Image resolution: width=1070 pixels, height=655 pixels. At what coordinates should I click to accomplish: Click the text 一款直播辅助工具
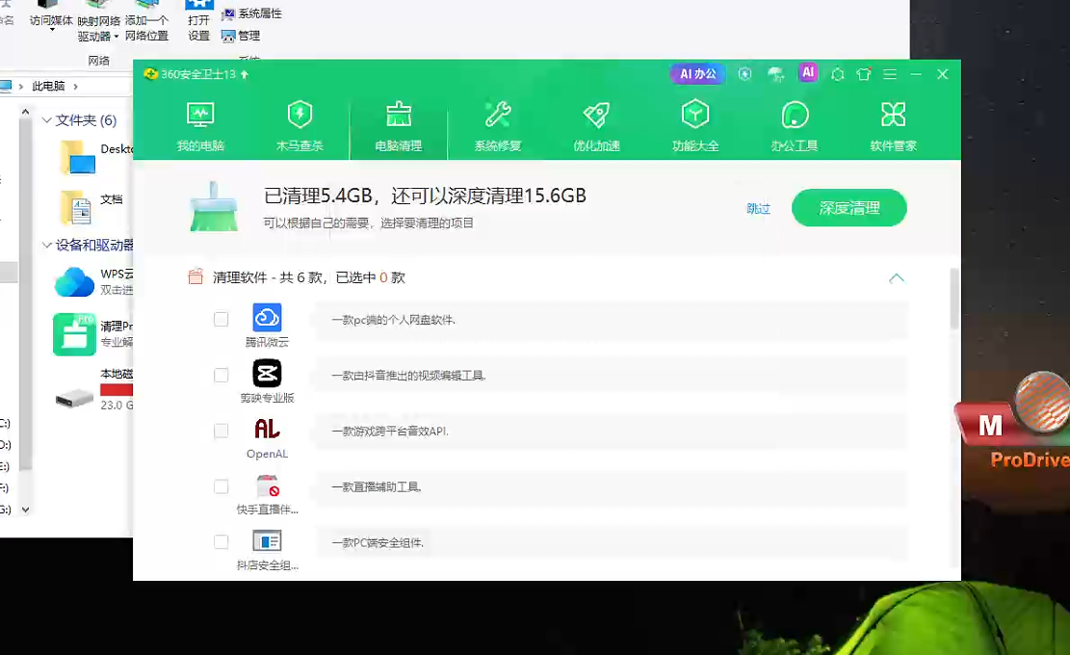pyautogui.click(x=377, y=487)
